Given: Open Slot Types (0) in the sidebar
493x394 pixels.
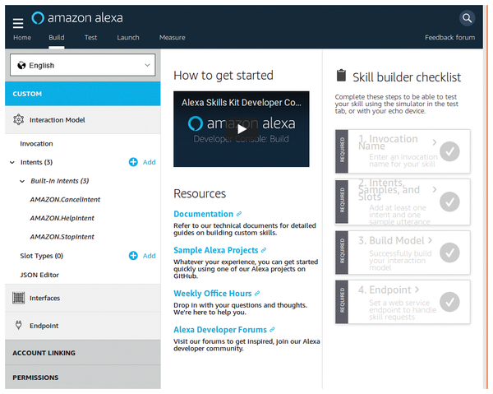Looking at the screenshot, I should pos(42,256).
